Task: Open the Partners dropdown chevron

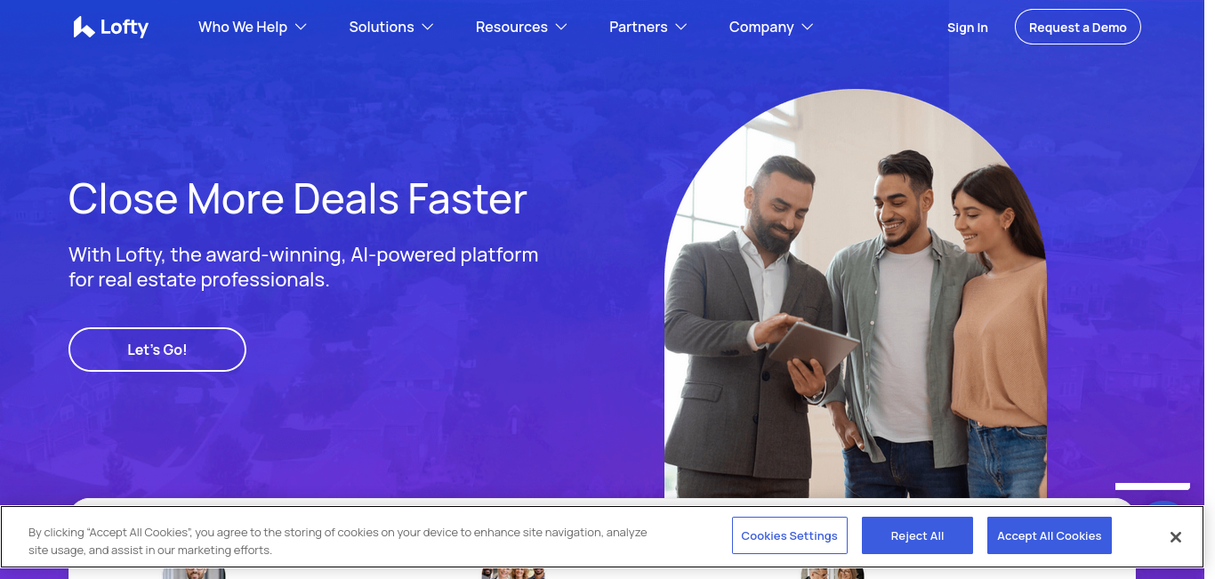Action: pyautogui.click(x=681, y=28)
